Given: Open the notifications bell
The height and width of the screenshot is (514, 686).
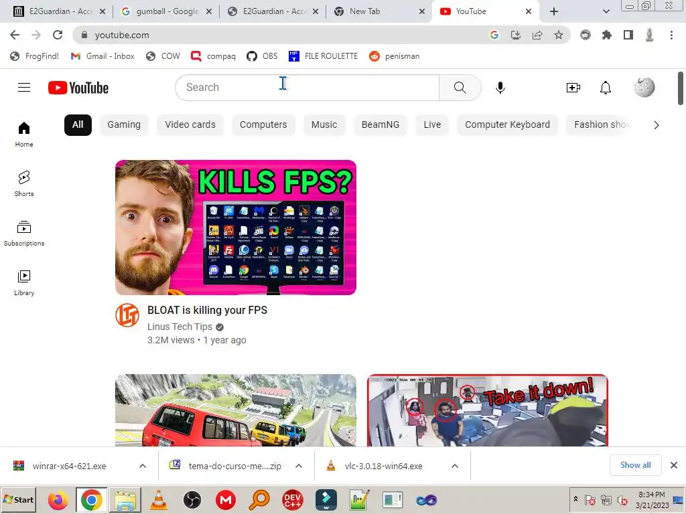Looking at the screenshot, I should point(606,88).
